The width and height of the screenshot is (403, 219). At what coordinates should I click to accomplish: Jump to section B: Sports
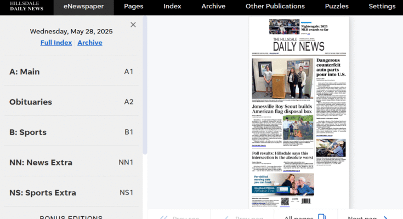(x=71, y=132)
